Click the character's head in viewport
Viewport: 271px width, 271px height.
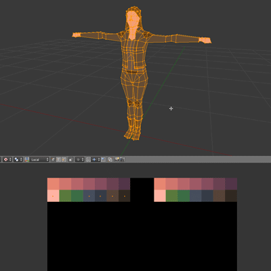[x=133, y=18]
